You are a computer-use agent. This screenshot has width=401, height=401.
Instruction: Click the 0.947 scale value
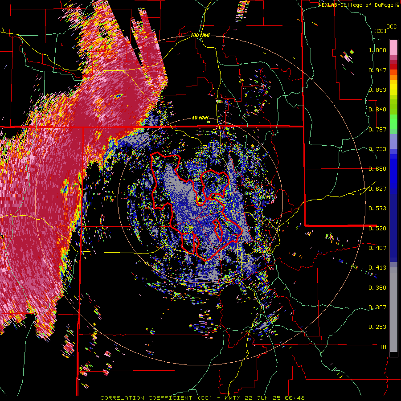pos(377,70)
